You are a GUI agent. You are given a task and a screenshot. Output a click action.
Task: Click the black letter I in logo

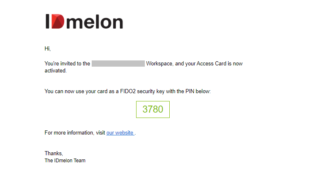[x=48, y=22]
